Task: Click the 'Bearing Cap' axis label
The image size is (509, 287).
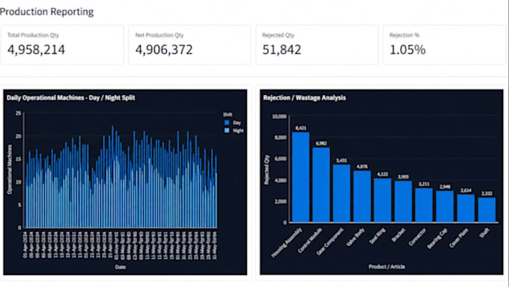Action: point(437,238)
